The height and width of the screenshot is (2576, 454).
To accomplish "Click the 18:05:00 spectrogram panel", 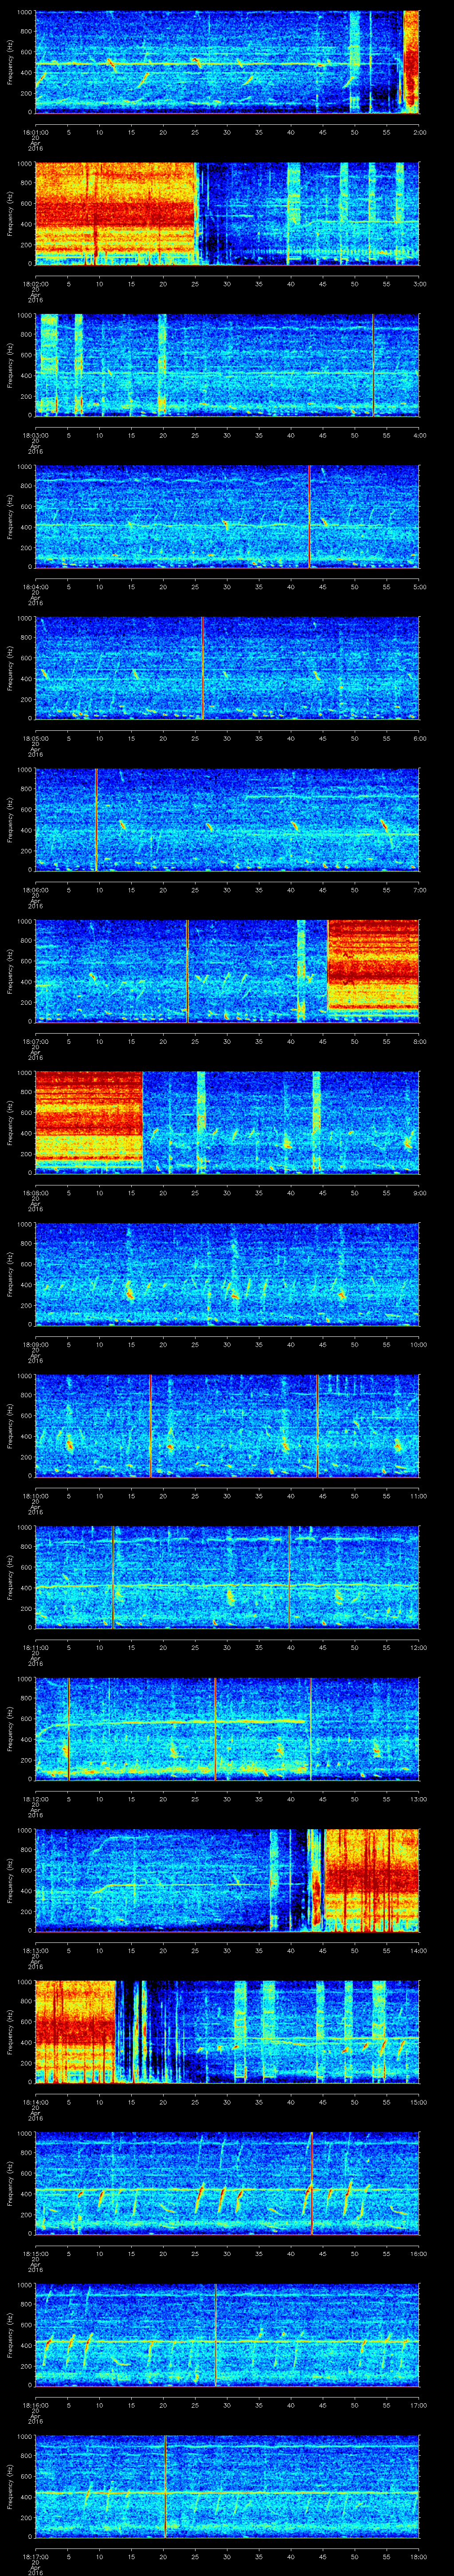I will 227,668.
